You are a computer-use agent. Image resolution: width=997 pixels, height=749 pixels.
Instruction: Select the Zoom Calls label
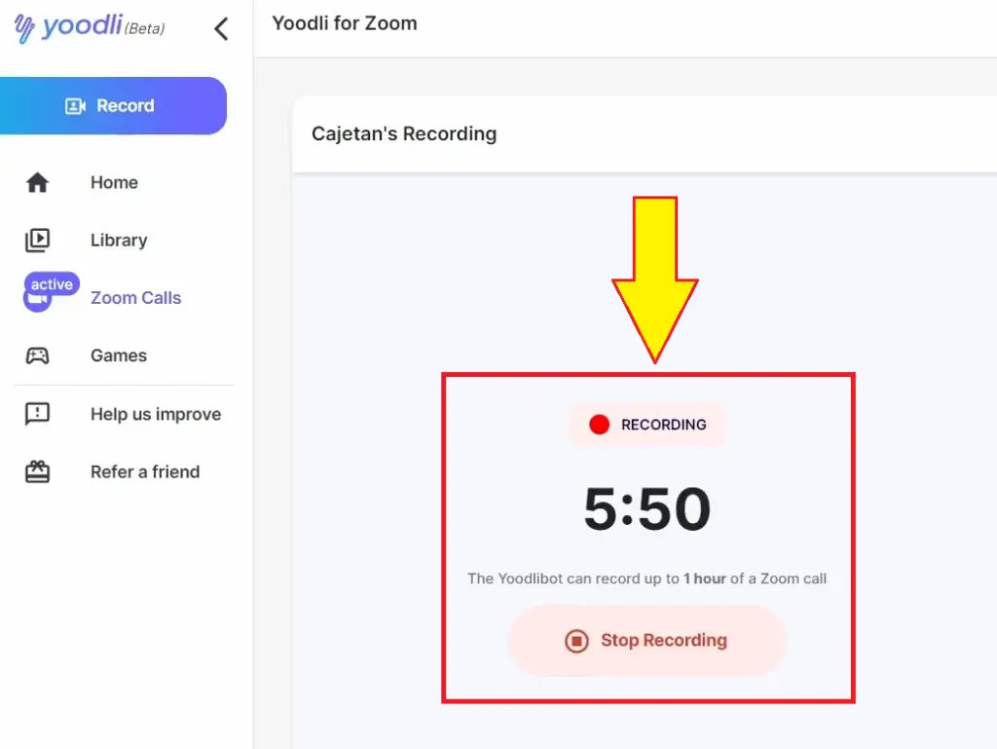point(135,298)
